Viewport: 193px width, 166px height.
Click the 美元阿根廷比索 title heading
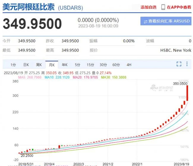coord(29,7)
